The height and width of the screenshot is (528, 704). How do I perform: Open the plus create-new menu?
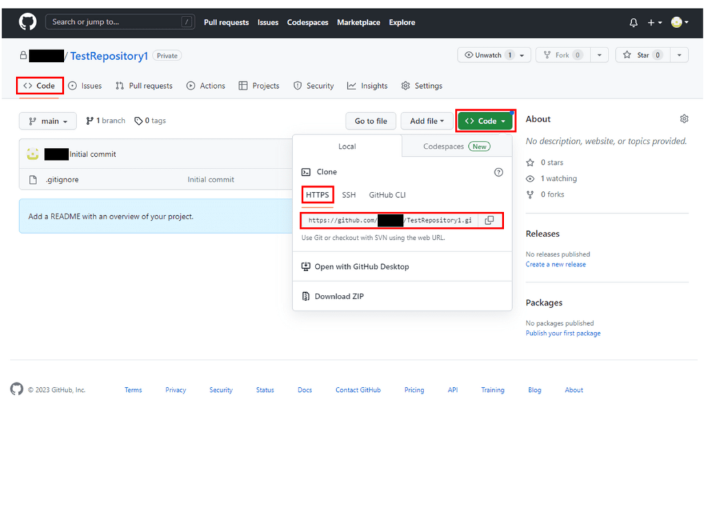click(654, 23)
